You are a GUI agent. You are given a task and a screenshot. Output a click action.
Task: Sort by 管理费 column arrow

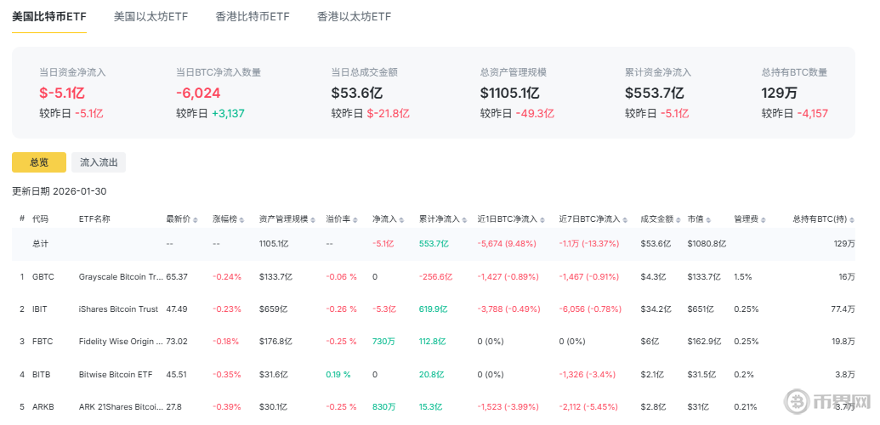763,219
